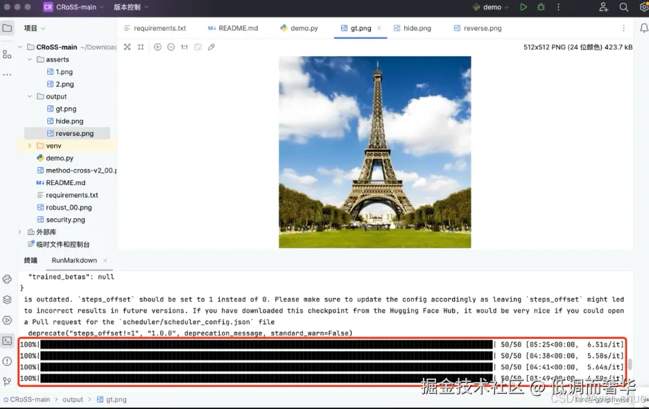Expand the venv folder
The height and width of the screenshot is (409, 649).
(x=30, y=146)
